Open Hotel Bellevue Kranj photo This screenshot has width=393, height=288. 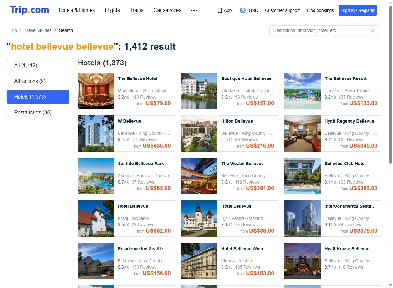coord(96,219)
